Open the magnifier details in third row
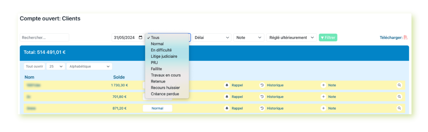The width and height of the screenshot is (428, 132). (399, 108)
